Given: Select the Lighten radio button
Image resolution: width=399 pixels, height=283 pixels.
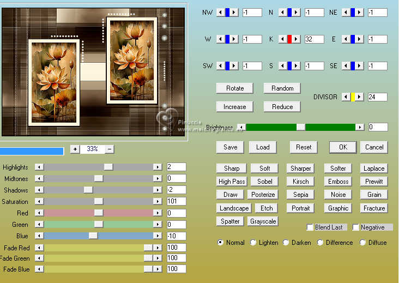Looking at the screenshot, I should coord(253,243).
